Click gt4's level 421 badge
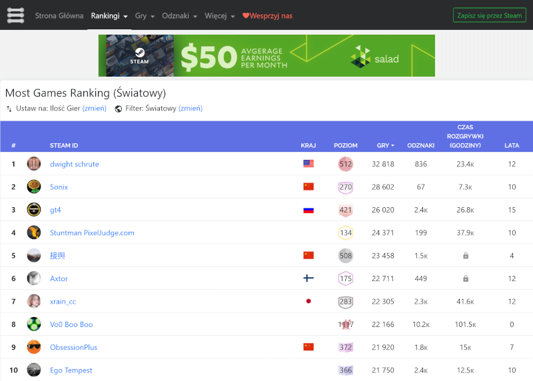Viewport: 533px width, 381px height. (345, 210)
